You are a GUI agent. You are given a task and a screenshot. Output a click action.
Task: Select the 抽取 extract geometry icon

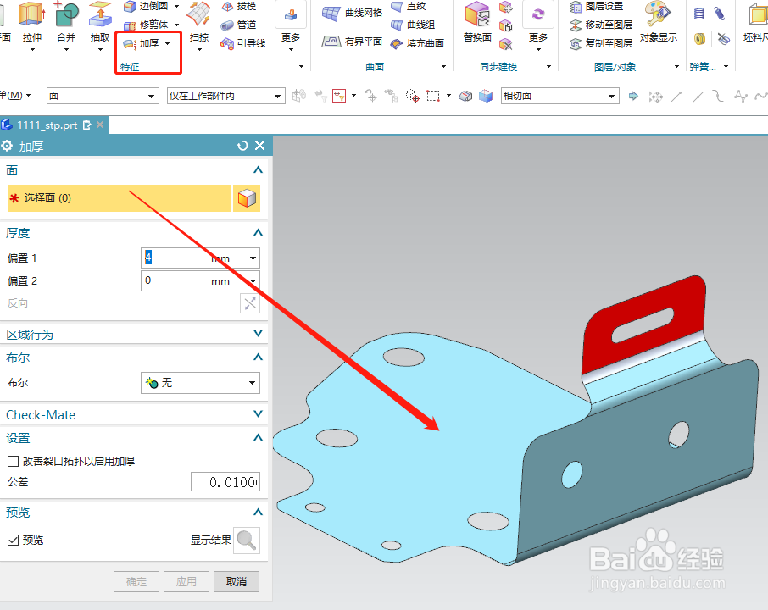point(100,14)
